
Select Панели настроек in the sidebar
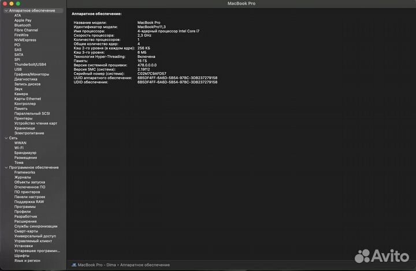pyautogui.click(x=29, y=197)
